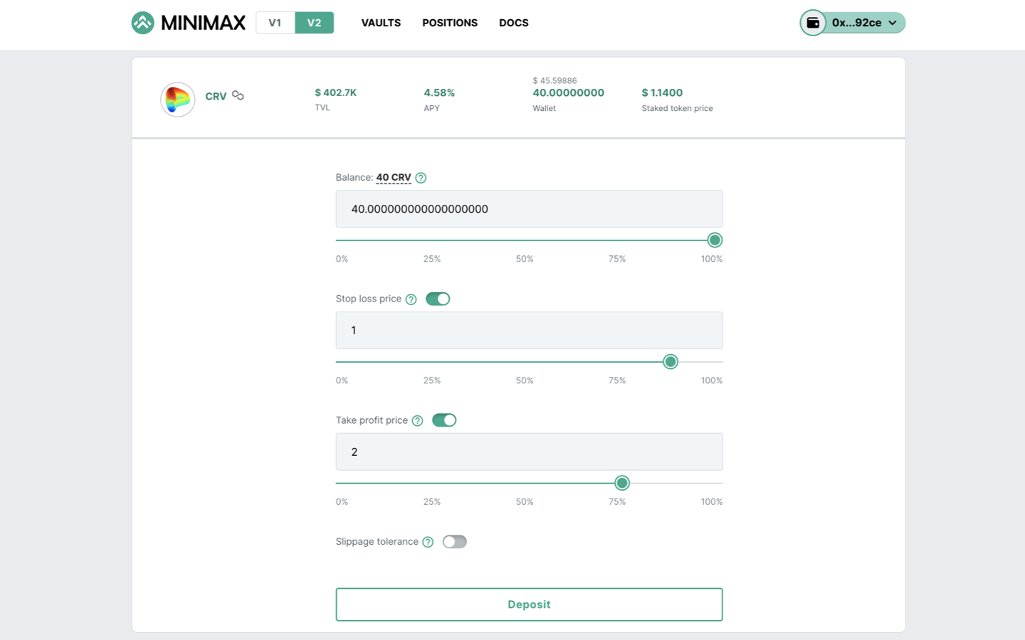Open the Take profit price help icon
Screen dimensions: 1025x640
click(417, 421)
